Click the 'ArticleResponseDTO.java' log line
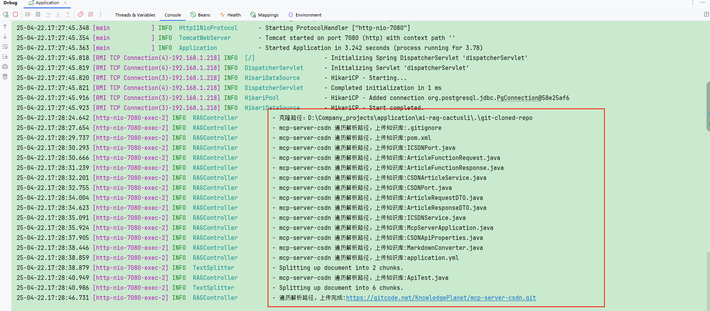 (x=379, y=208)
